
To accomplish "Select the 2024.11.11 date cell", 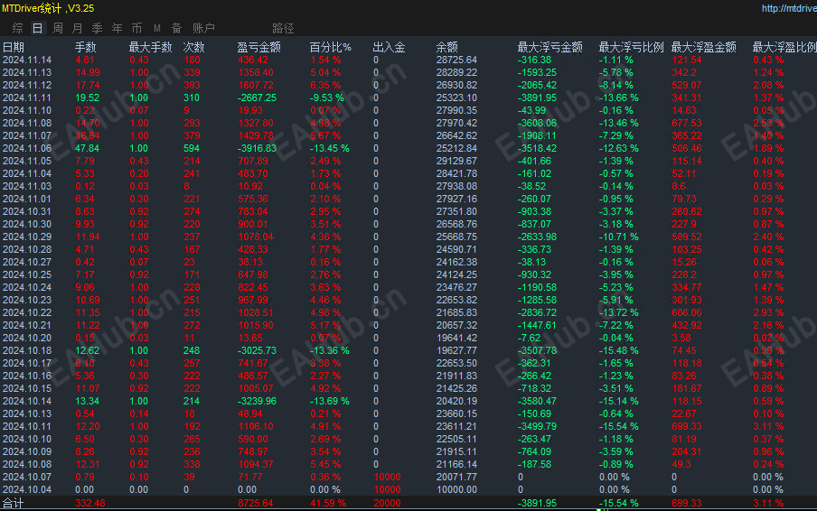I will tap(27, 98).
